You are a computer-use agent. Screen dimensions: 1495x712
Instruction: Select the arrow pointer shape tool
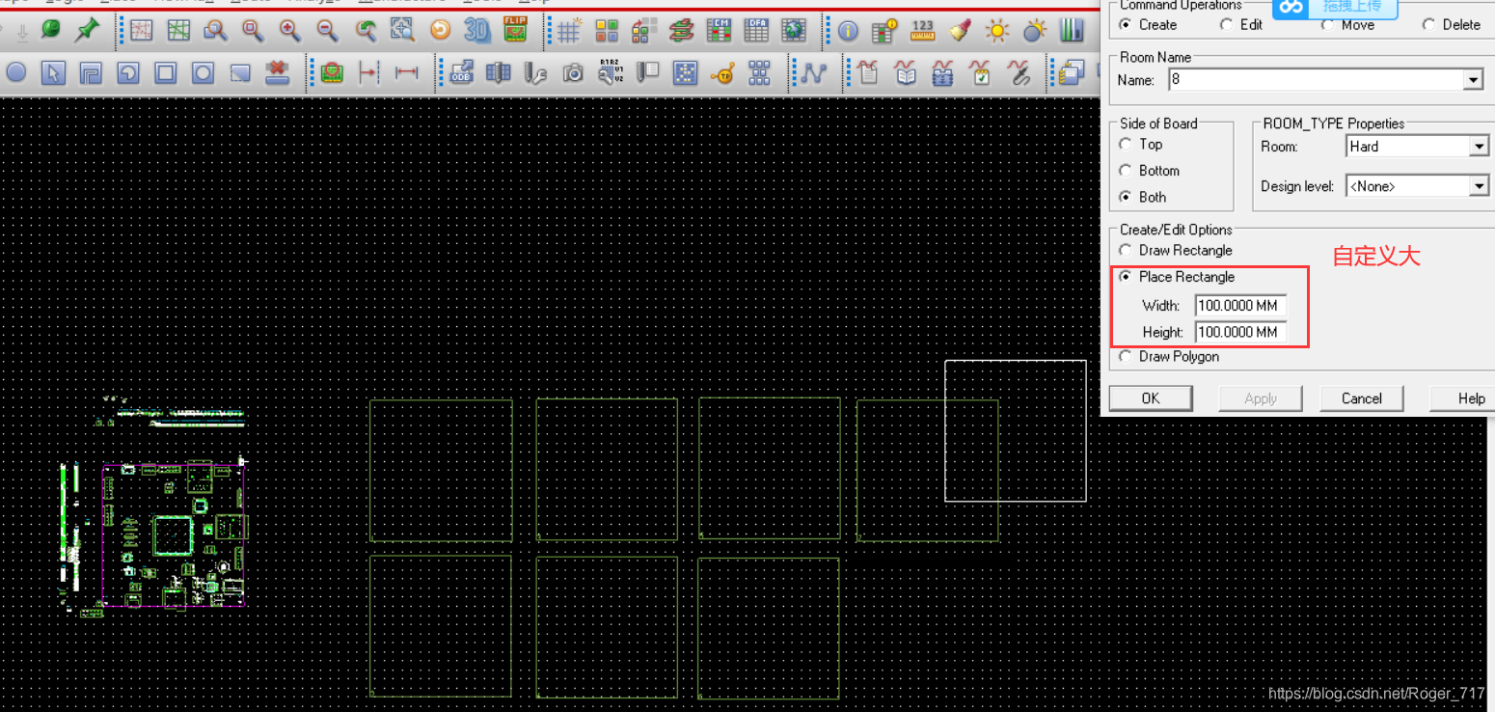point(54,72)
